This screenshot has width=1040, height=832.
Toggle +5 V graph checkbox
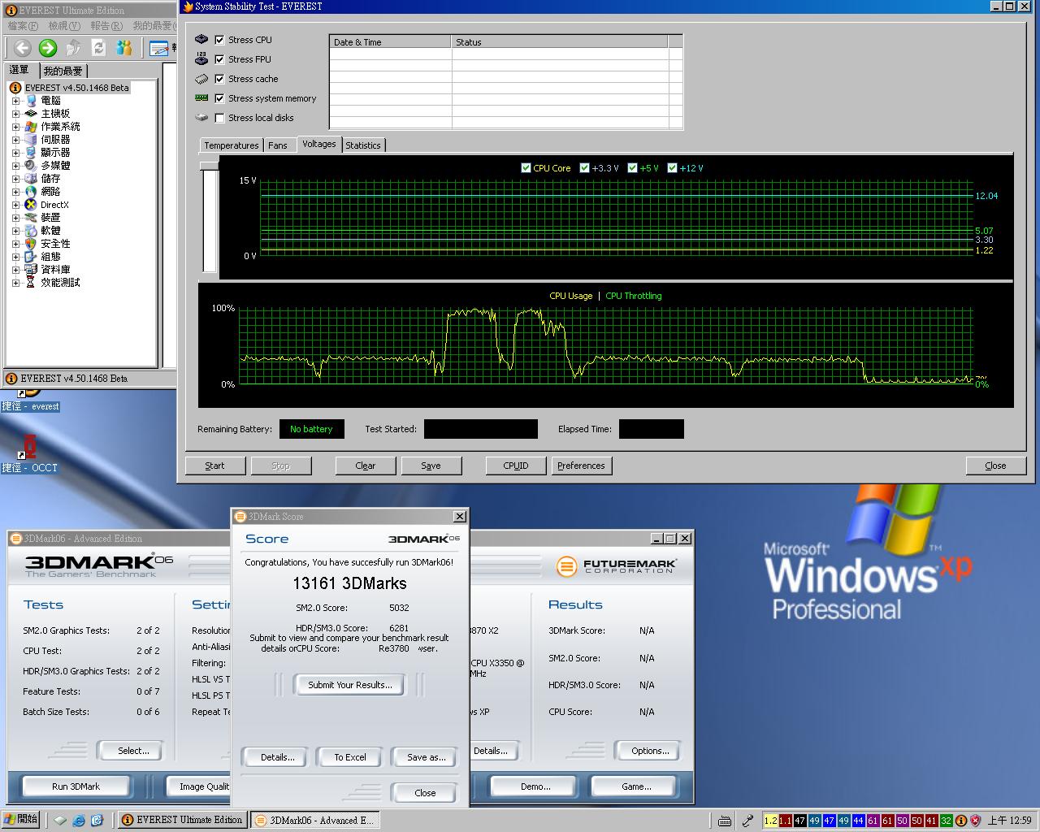(632, 167)
